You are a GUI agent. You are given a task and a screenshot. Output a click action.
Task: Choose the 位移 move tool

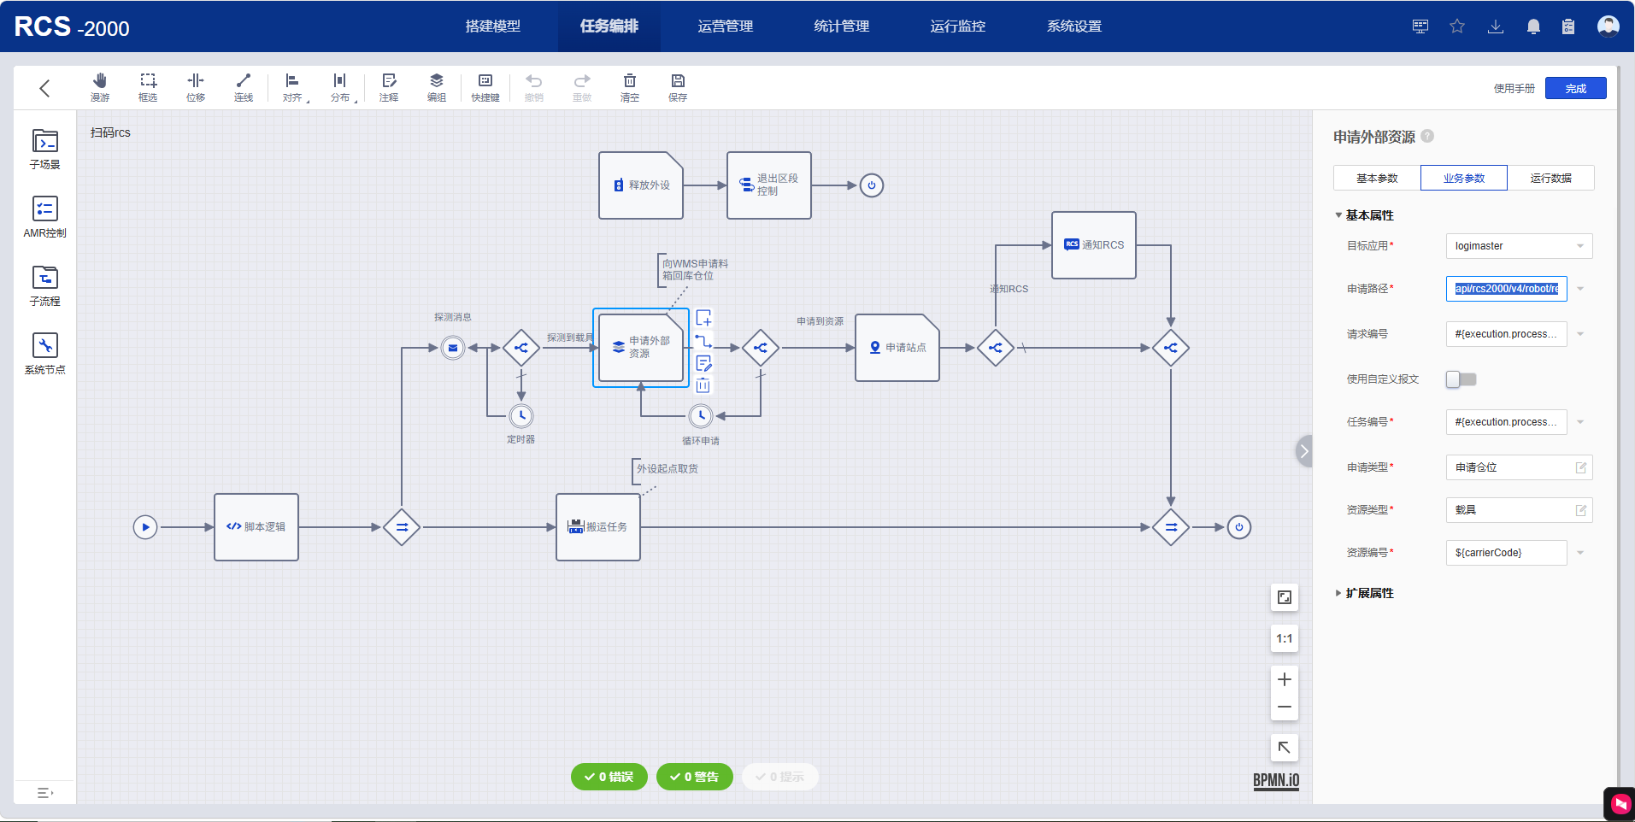click(196, 87)
